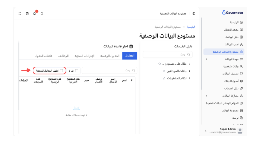267x143 pixels.
Task: Follow the الرئيسية breadcrumb link
Action: [x=191, y=27]
